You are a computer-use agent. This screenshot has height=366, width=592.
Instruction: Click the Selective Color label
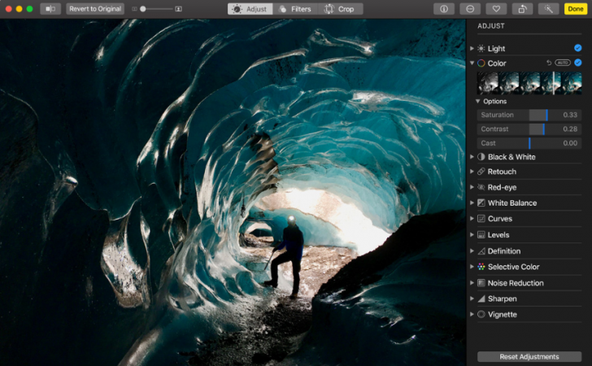(513, 267)
